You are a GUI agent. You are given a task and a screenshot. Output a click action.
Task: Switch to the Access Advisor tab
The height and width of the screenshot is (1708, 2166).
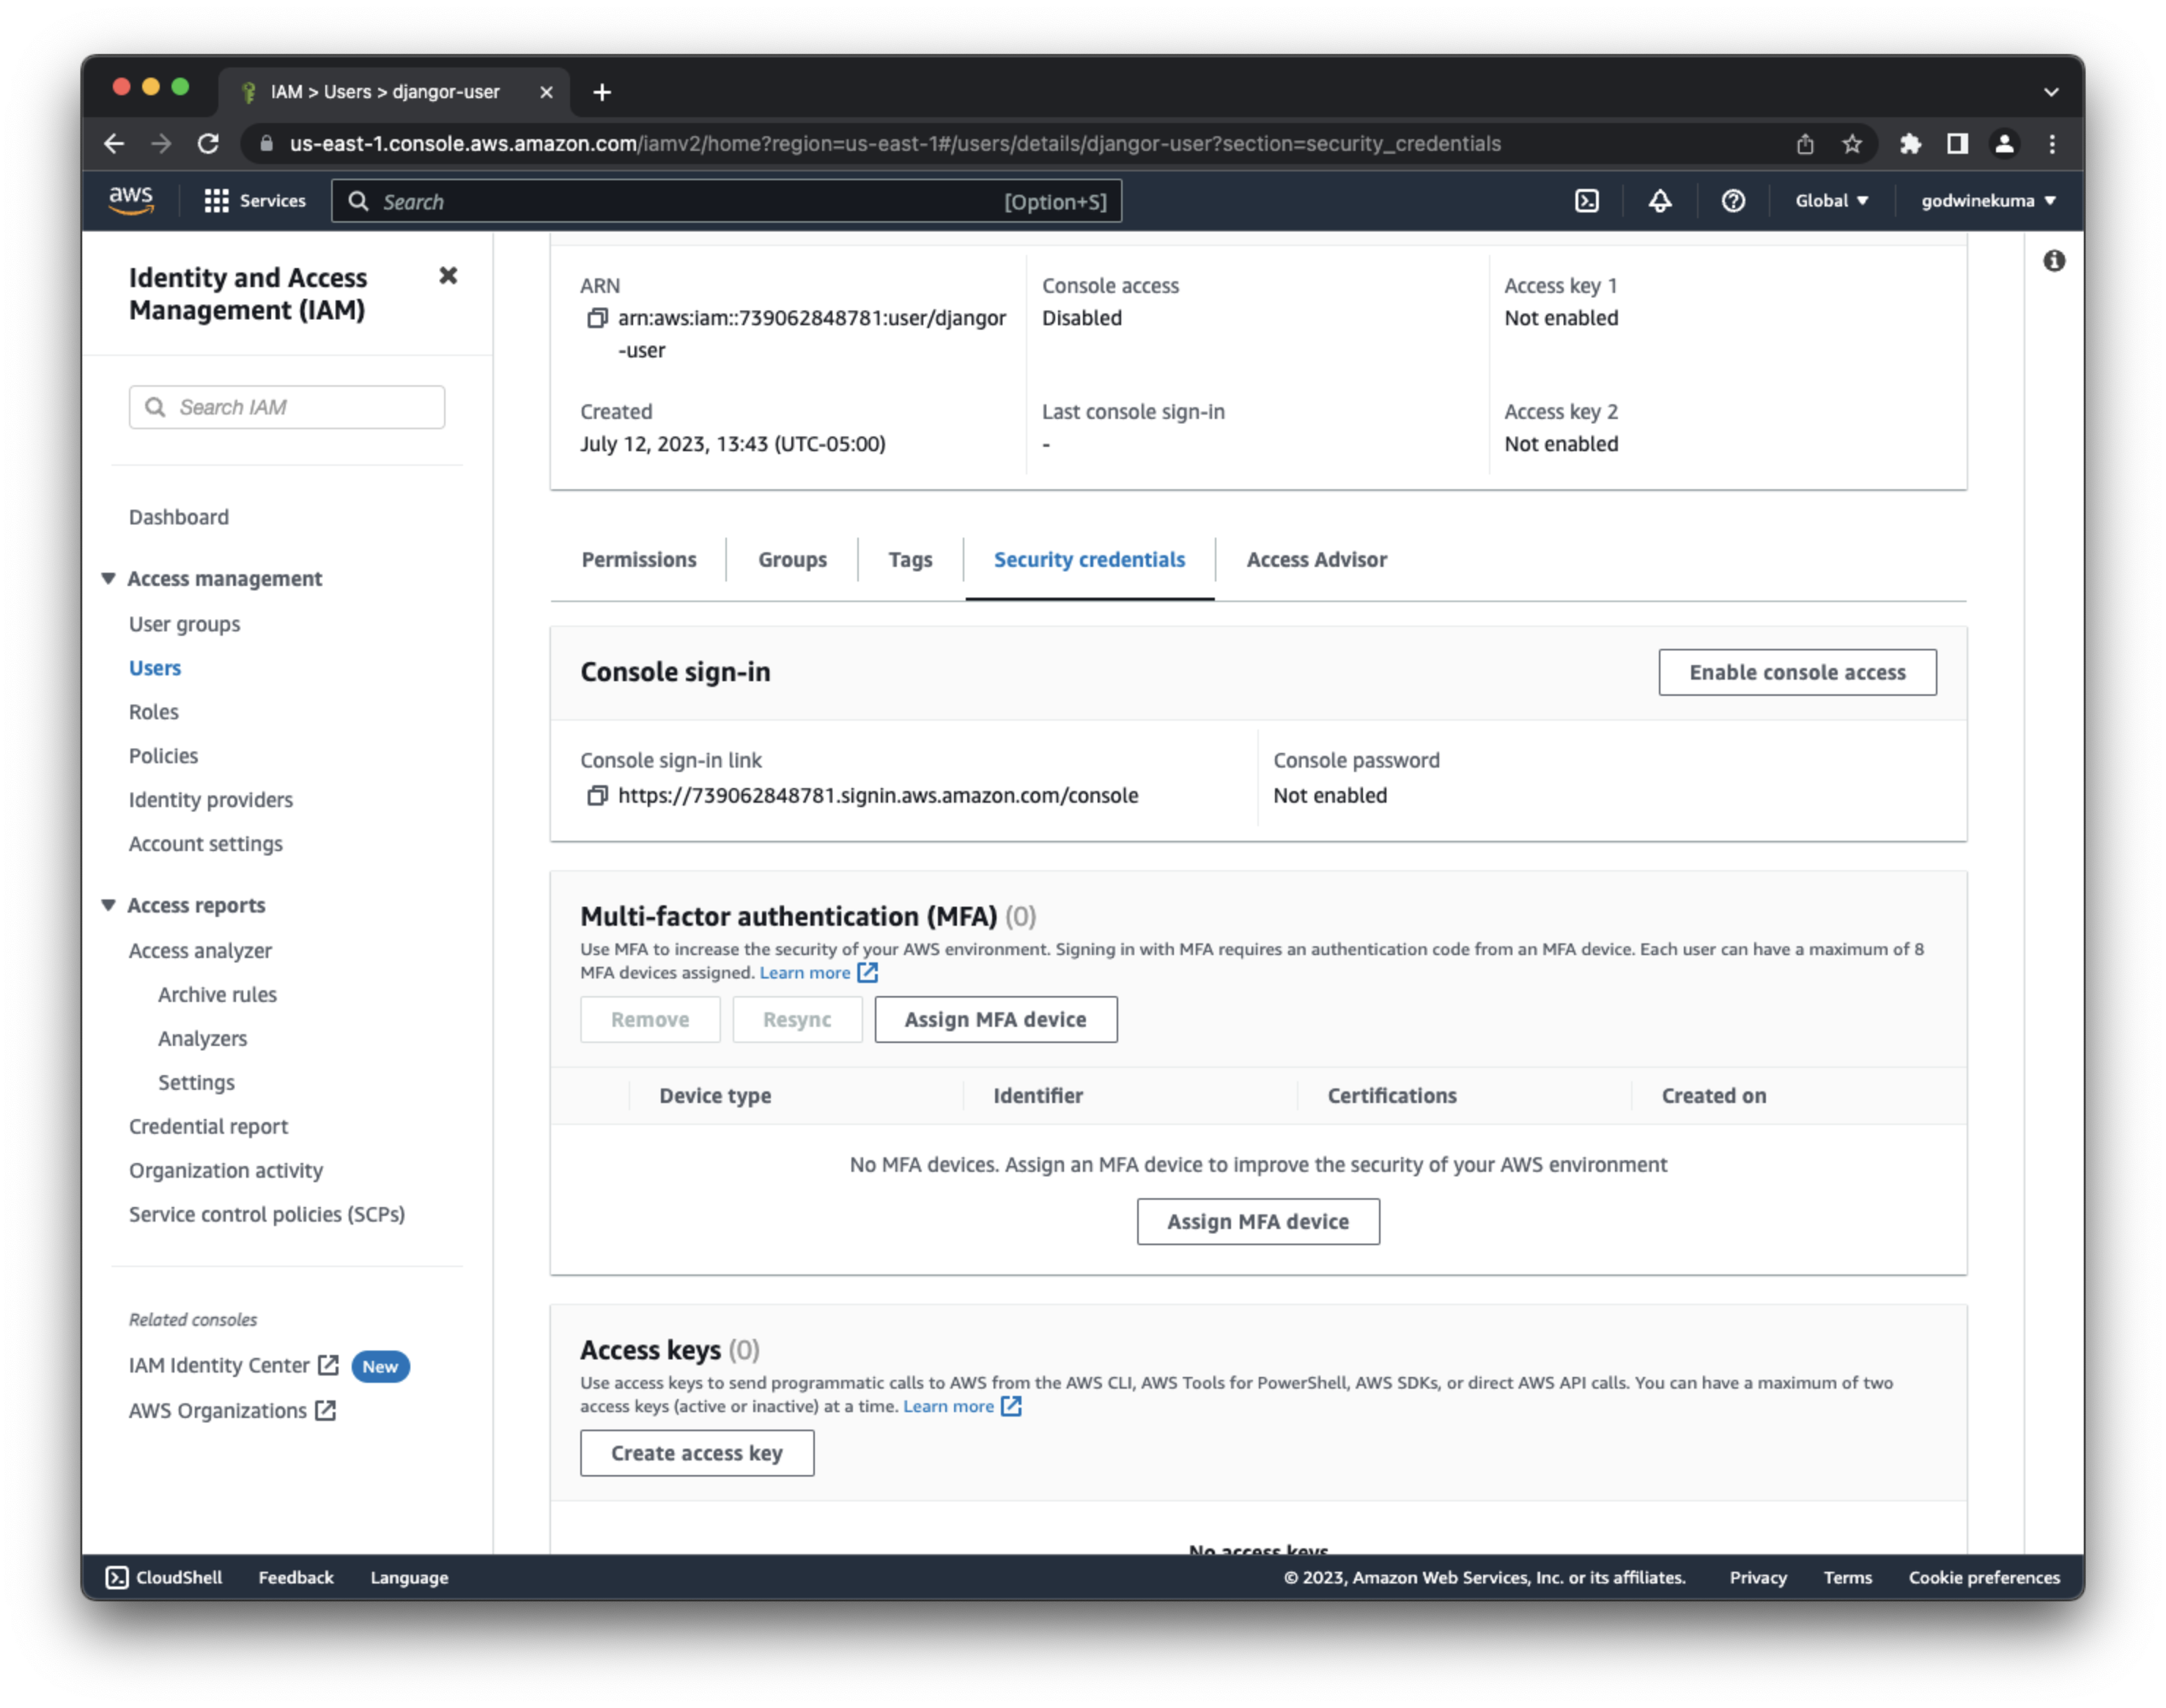click(x=1315, y=560)
